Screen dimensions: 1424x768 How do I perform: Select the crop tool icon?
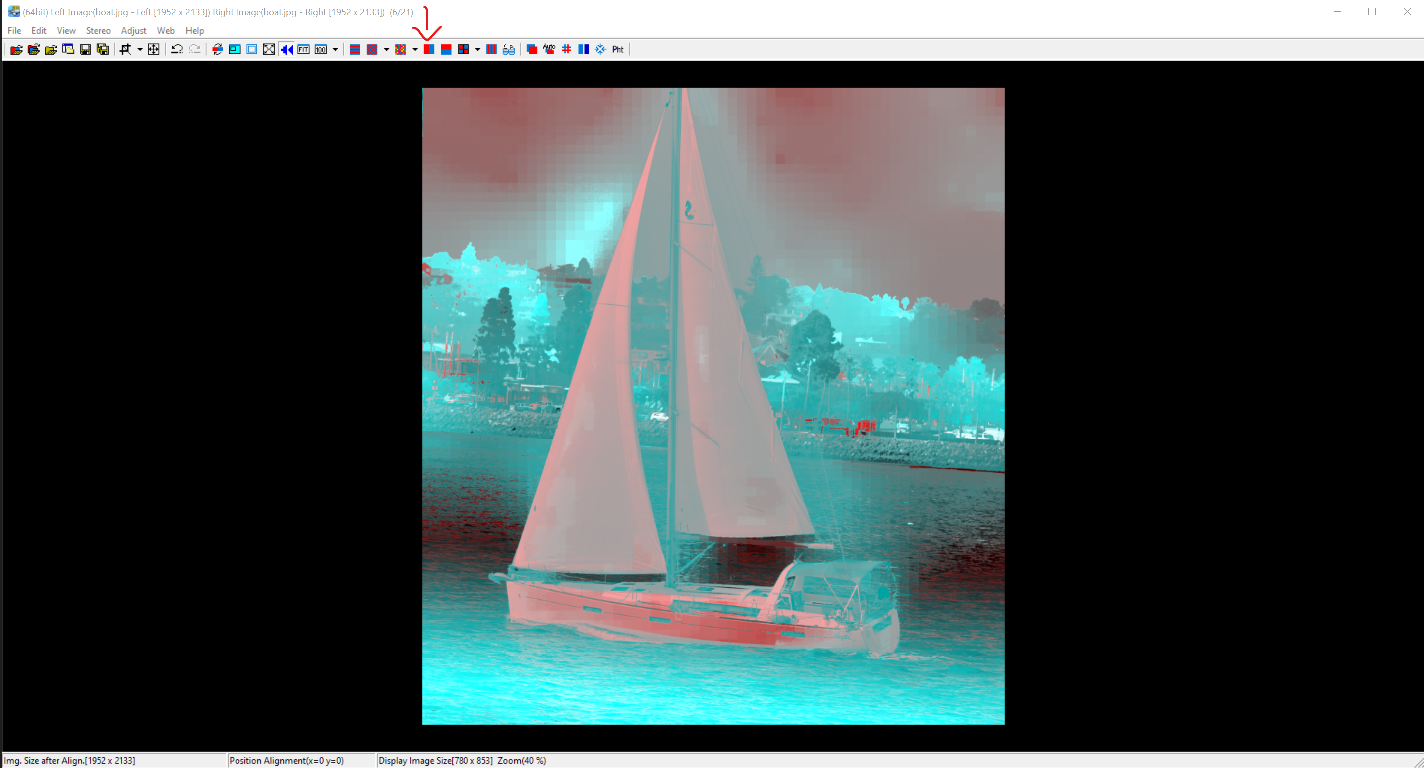click(x=125, y=50)
